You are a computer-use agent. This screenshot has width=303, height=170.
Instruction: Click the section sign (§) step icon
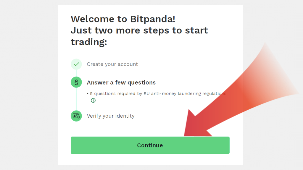pyautogui.click(x=76, y=82)
